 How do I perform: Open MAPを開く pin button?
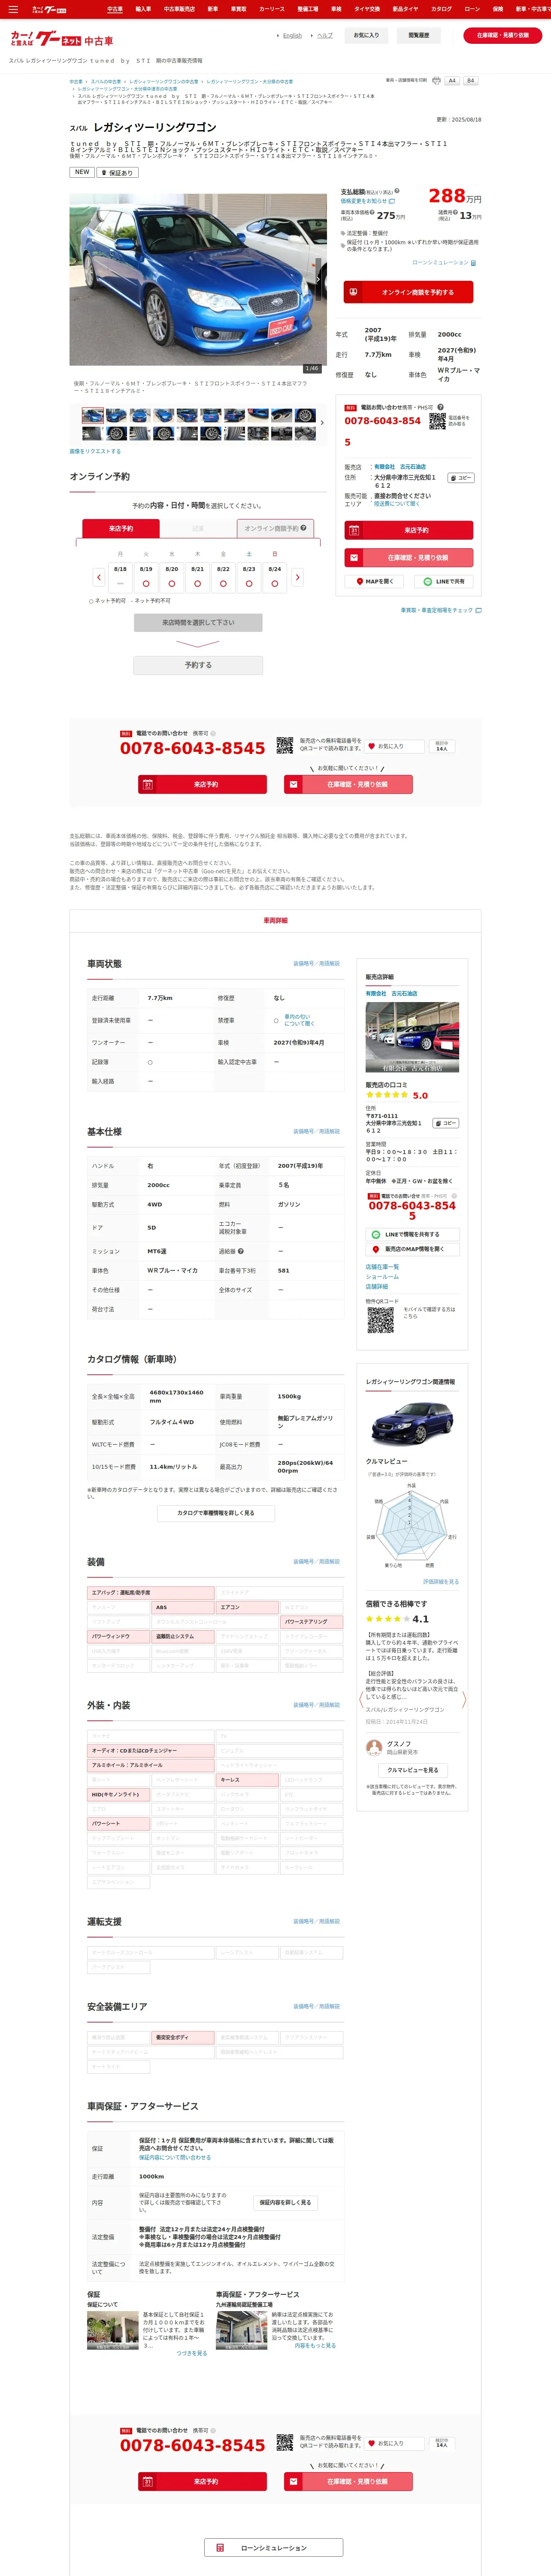[x=375, y=581]
